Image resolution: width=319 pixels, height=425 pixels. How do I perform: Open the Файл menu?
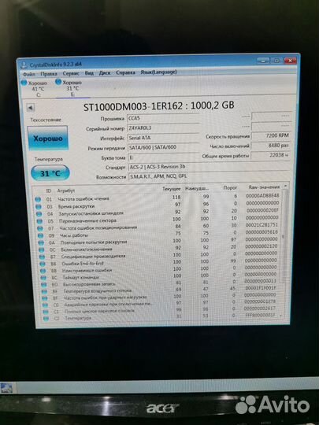[29, 74]
